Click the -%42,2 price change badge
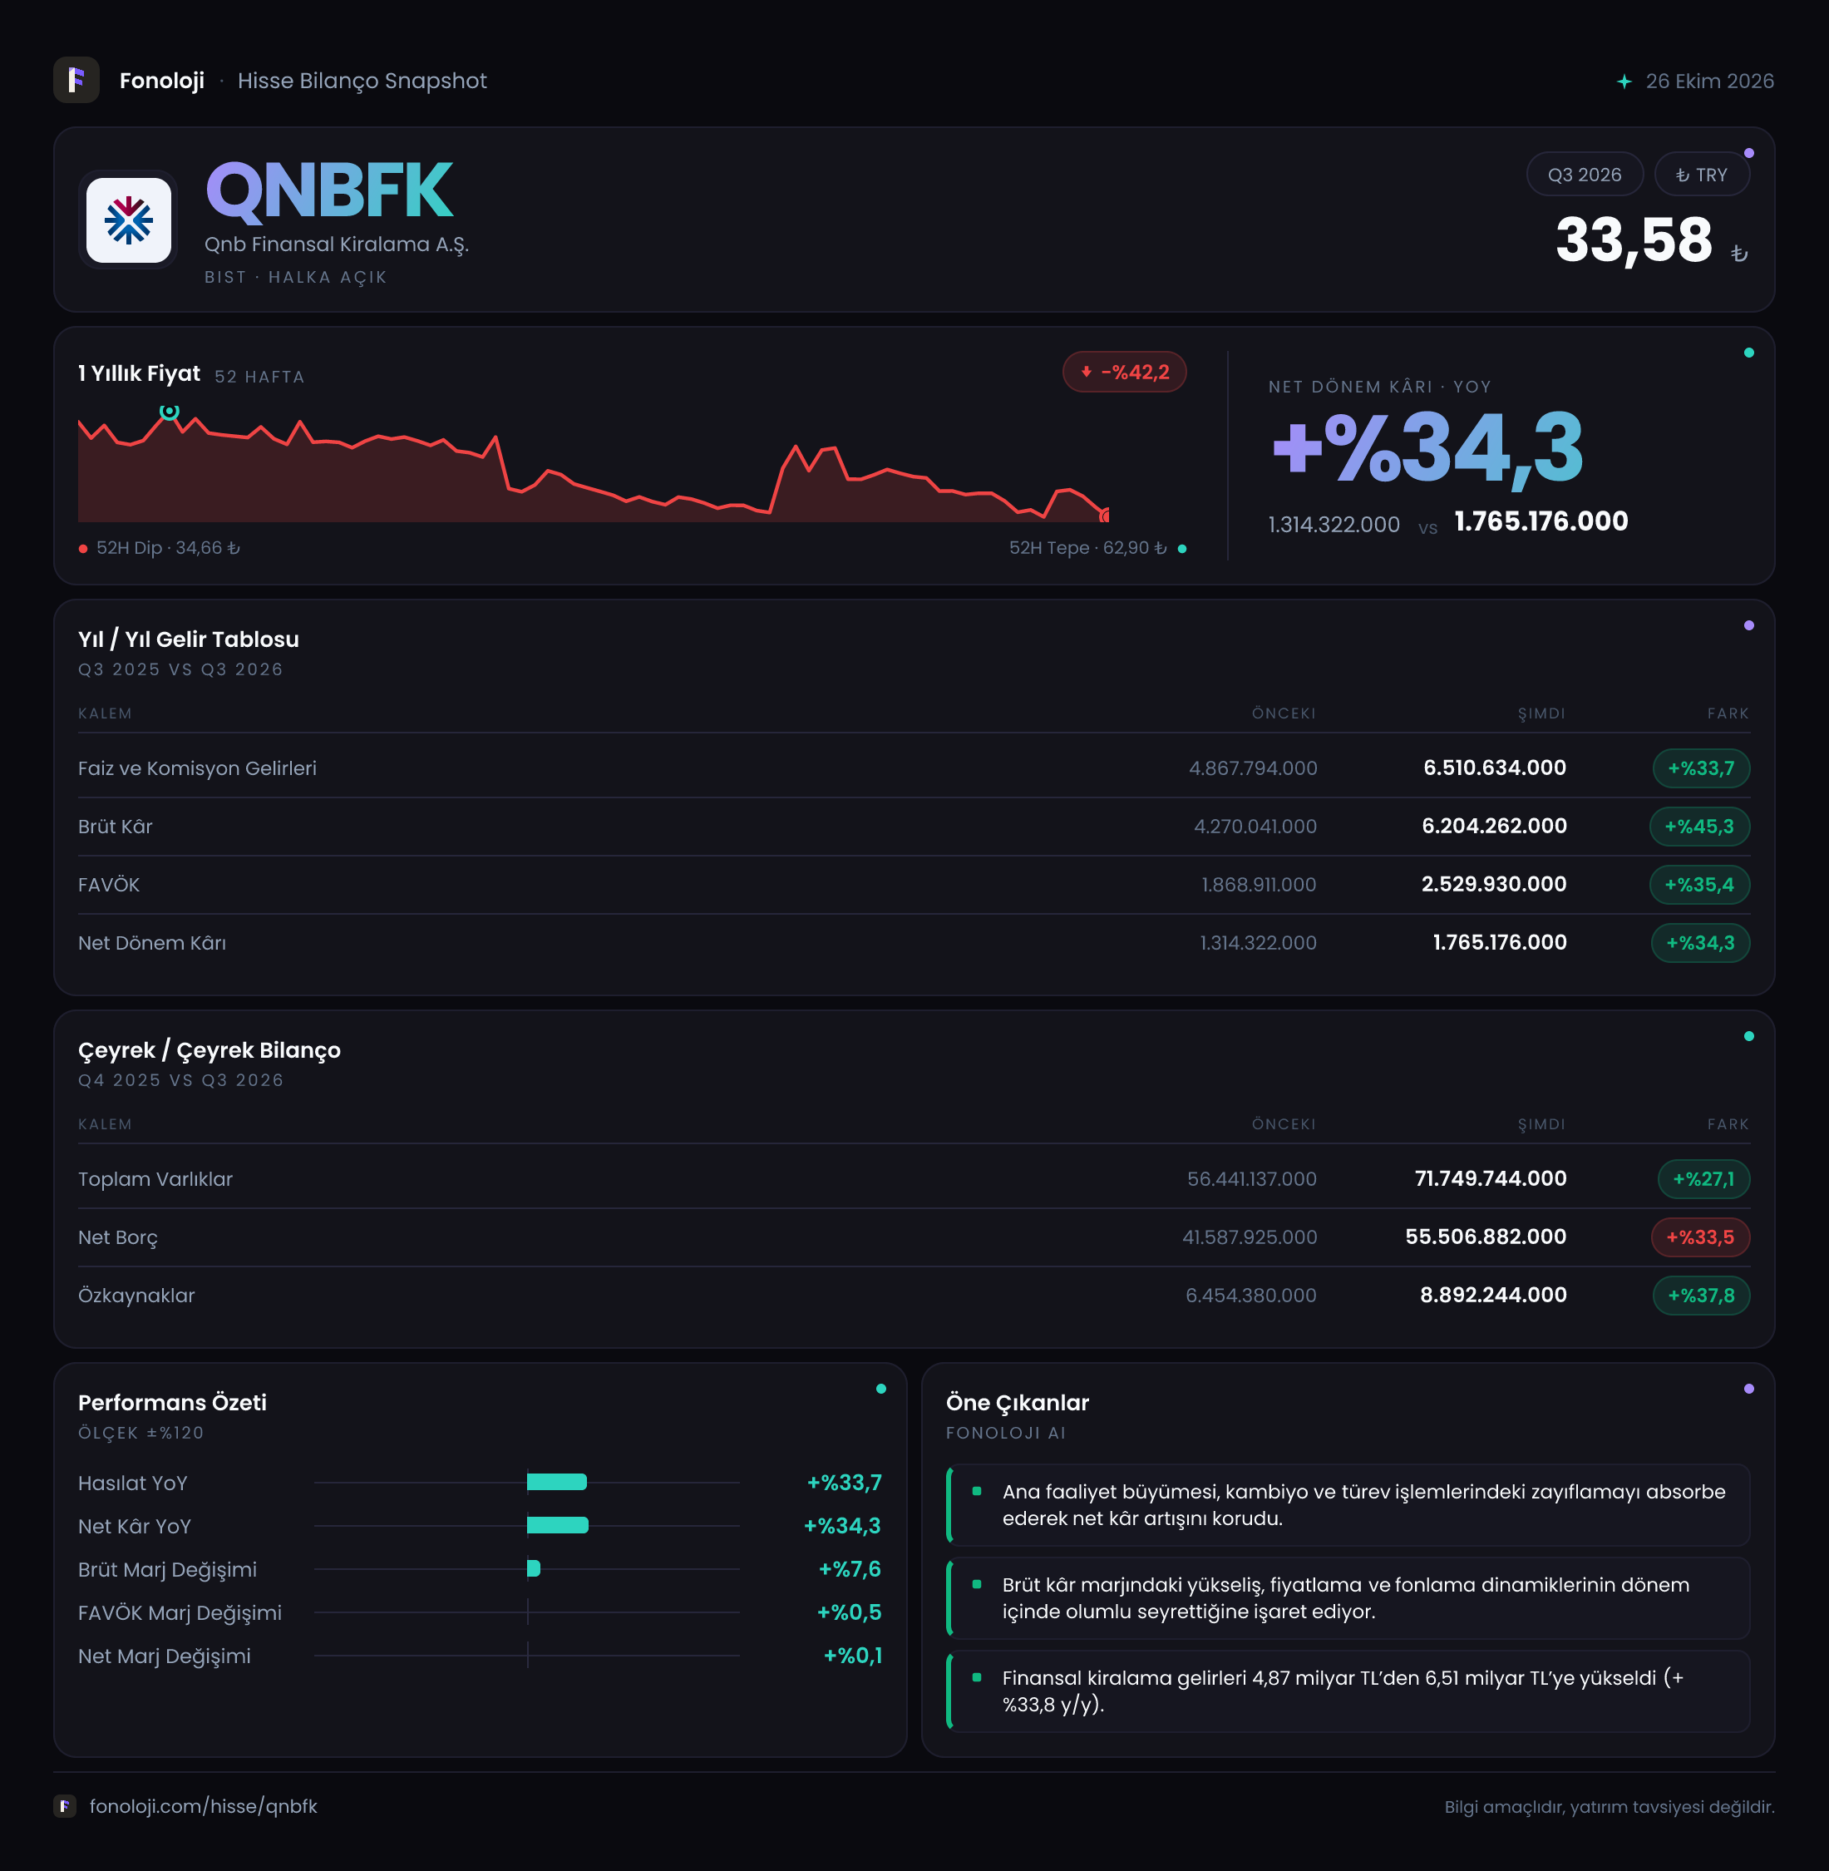1829x1871 pixels. (1124, 372)
